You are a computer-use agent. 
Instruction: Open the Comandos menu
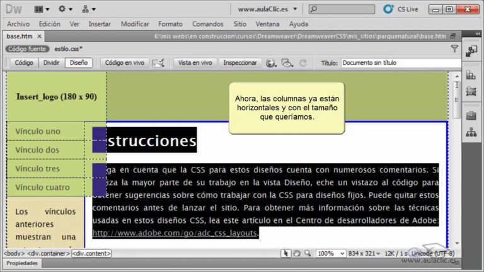pos(208,24)
